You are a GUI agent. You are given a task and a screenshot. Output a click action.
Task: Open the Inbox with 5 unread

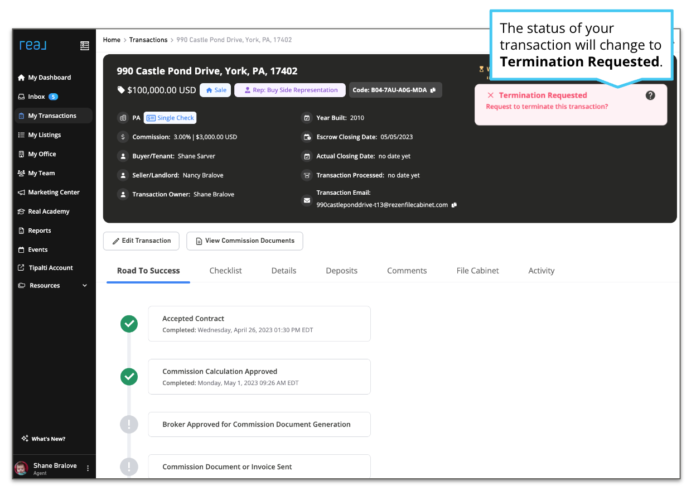(37, 97)
